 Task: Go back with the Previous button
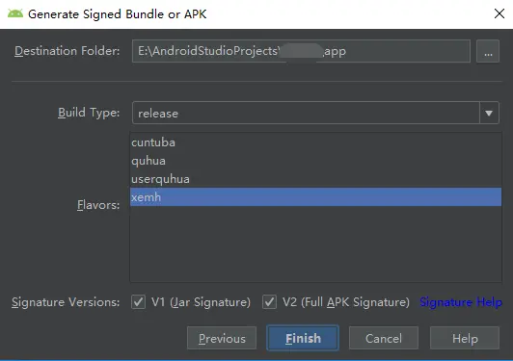(x=222, y=338)
